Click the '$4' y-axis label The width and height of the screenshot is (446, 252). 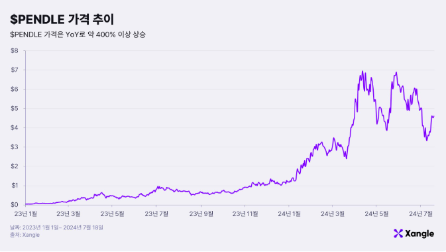pos(15,127)
